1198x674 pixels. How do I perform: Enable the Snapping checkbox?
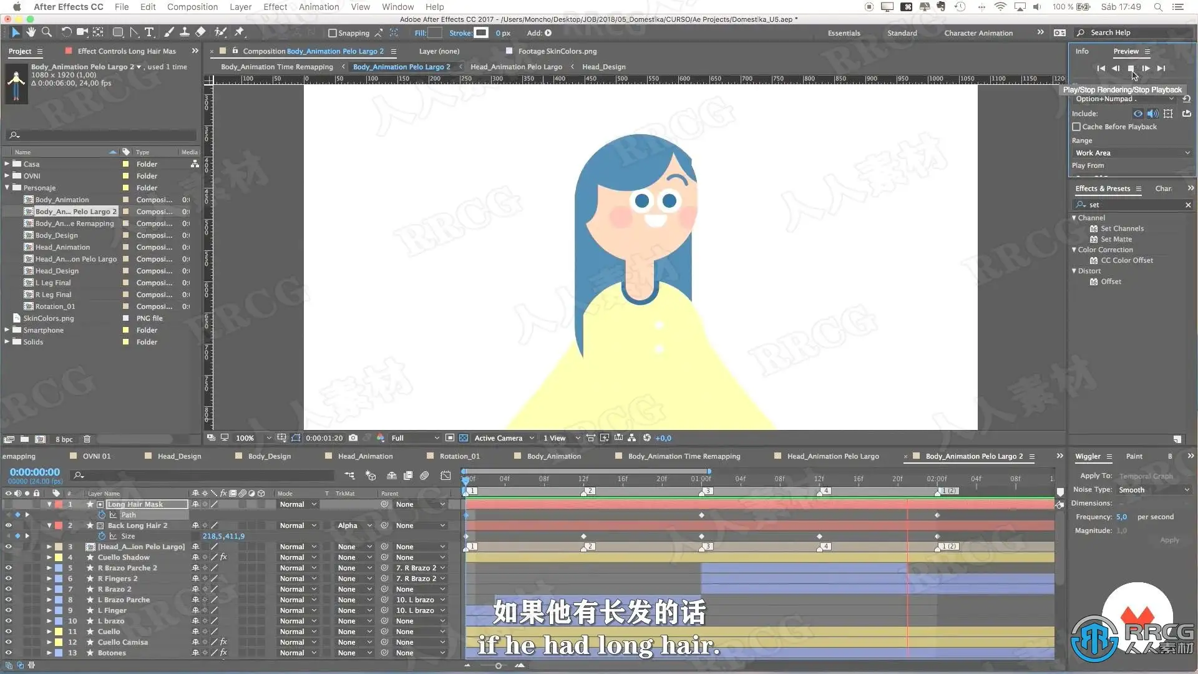333,33
